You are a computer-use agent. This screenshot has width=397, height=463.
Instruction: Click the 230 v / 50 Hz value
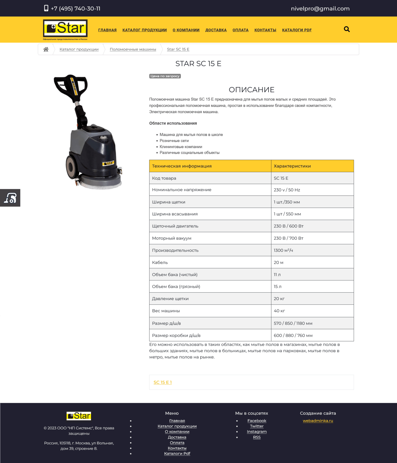pos(287,190)
